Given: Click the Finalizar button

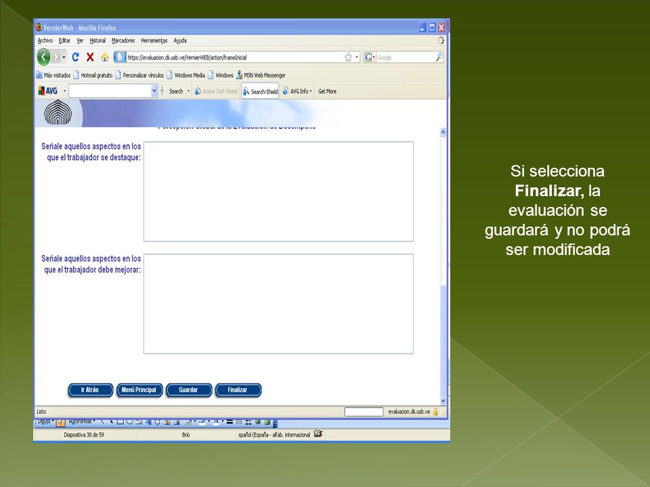Looking at the screenshot, I should click(x=238, y=390).
